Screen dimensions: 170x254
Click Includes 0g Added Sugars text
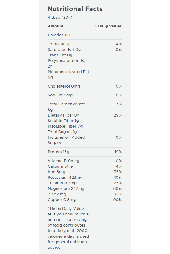(x=66, y=140)
